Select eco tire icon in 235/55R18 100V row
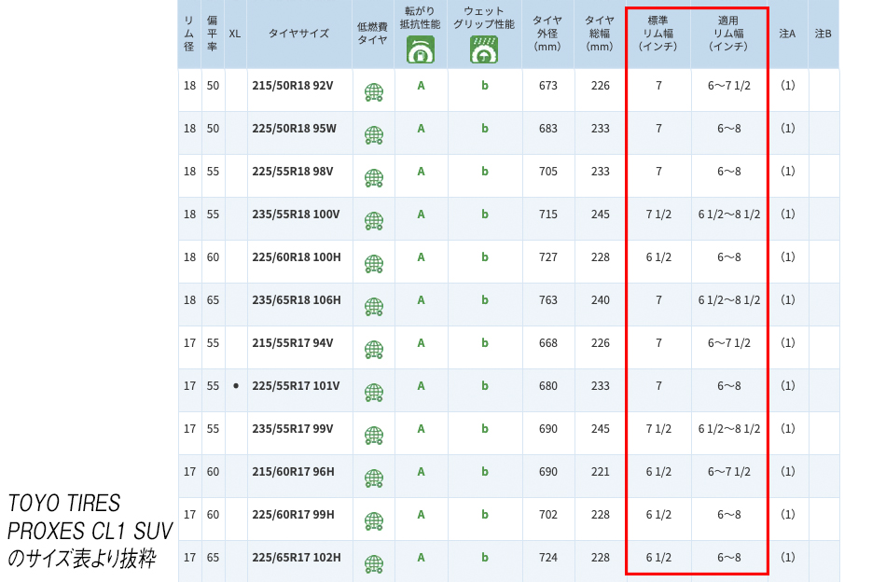This screenshot has width=872, height=582. coord(373,221)
